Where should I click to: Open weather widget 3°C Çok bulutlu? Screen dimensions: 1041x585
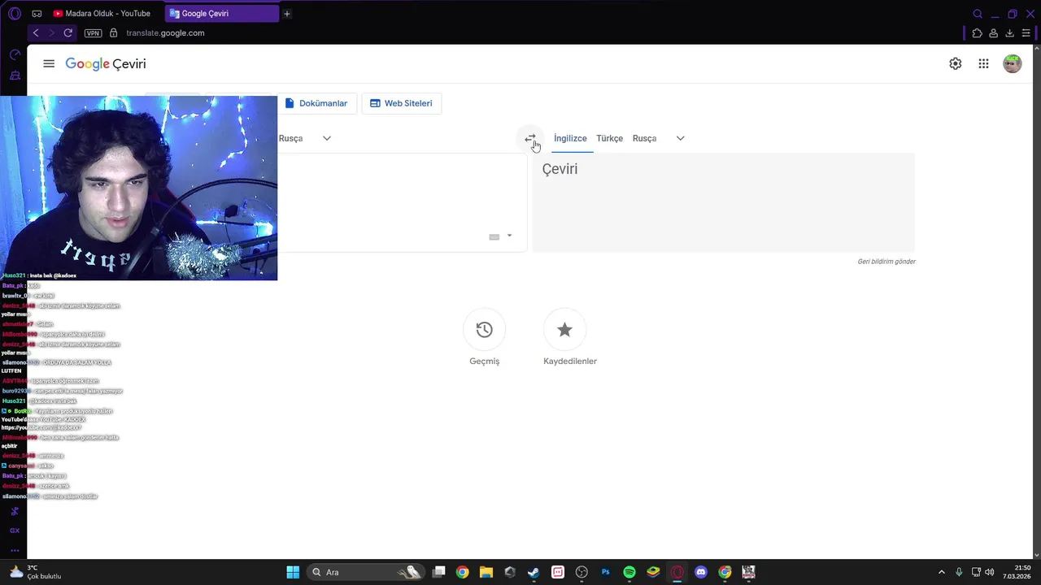coord(34,572)
